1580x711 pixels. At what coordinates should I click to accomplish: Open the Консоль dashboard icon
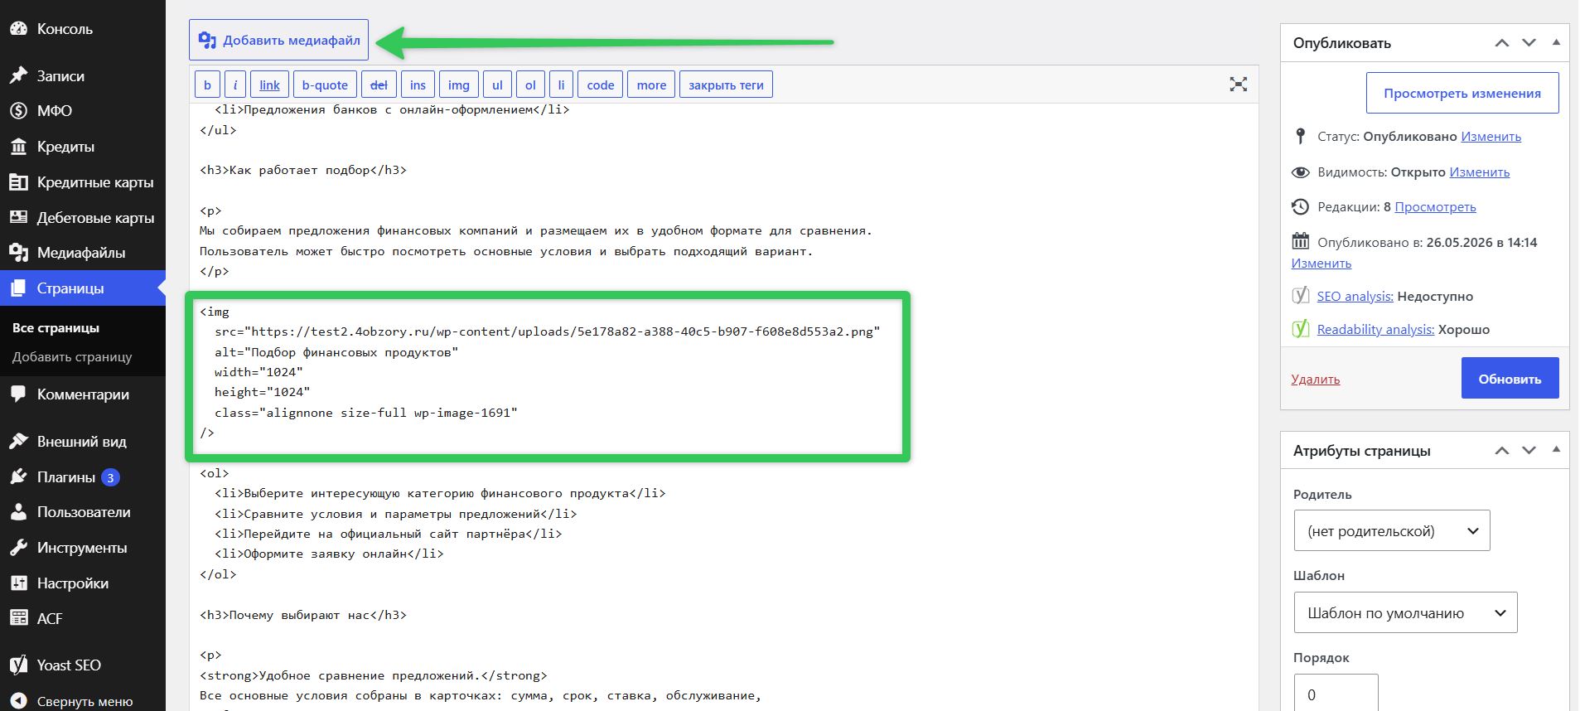click(18, 28)
